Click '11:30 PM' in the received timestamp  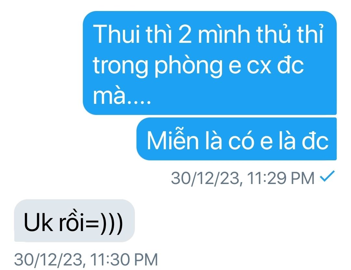tap(124, 260)
